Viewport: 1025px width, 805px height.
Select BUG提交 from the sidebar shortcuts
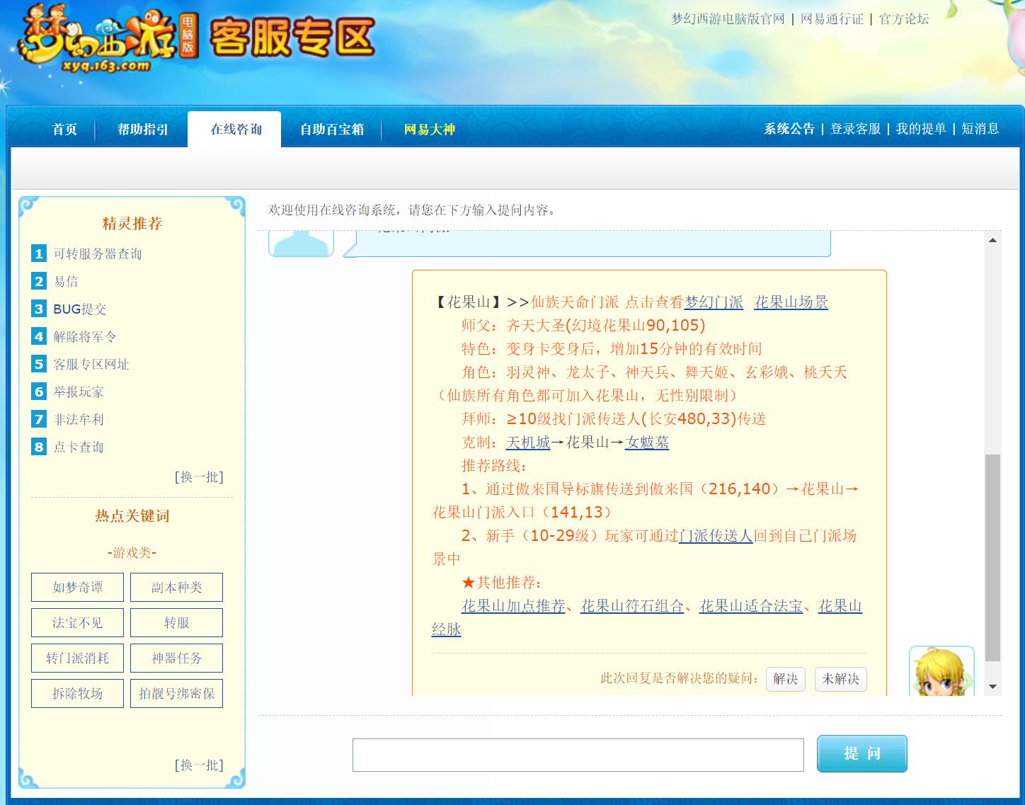(x=79, y=309)
